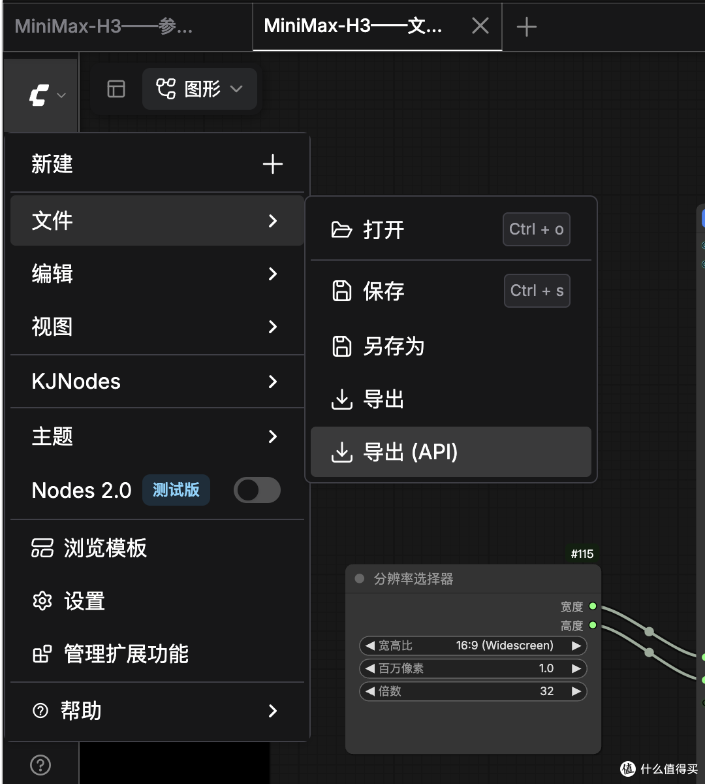
Task: Click the #115 node ID badge
Action: coord(582,554)
